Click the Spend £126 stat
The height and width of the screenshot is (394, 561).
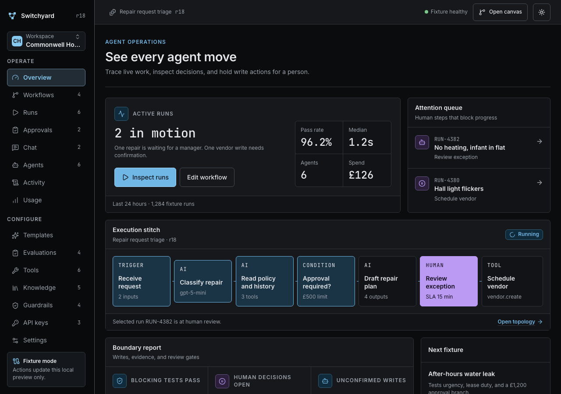tap(367, 170)
